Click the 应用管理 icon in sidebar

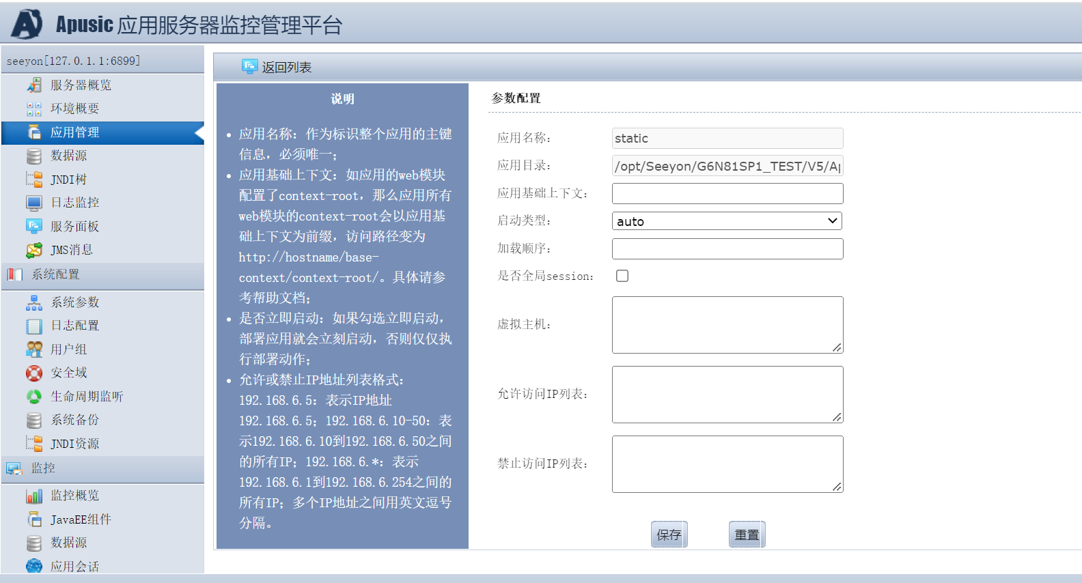tap(34, 132)
